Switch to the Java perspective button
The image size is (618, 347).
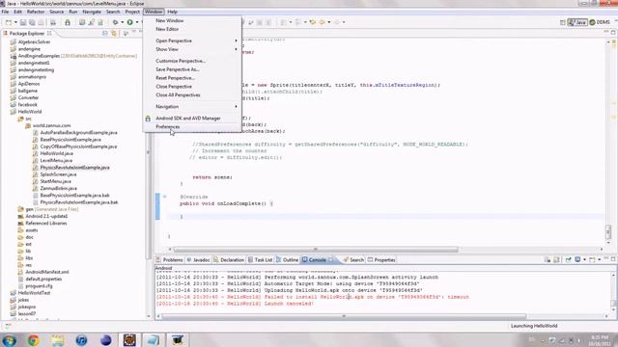click(x=577, y=22)
